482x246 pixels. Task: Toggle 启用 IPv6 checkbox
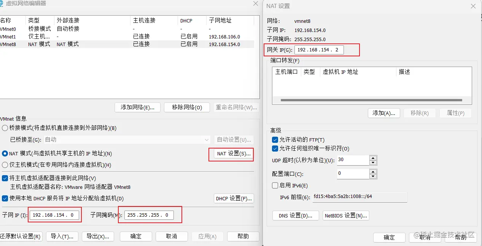tap(275, 185)
